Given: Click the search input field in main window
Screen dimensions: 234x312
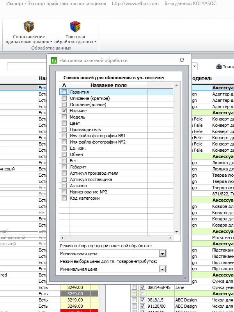Looking at the screenshot, I should [27, 66].
